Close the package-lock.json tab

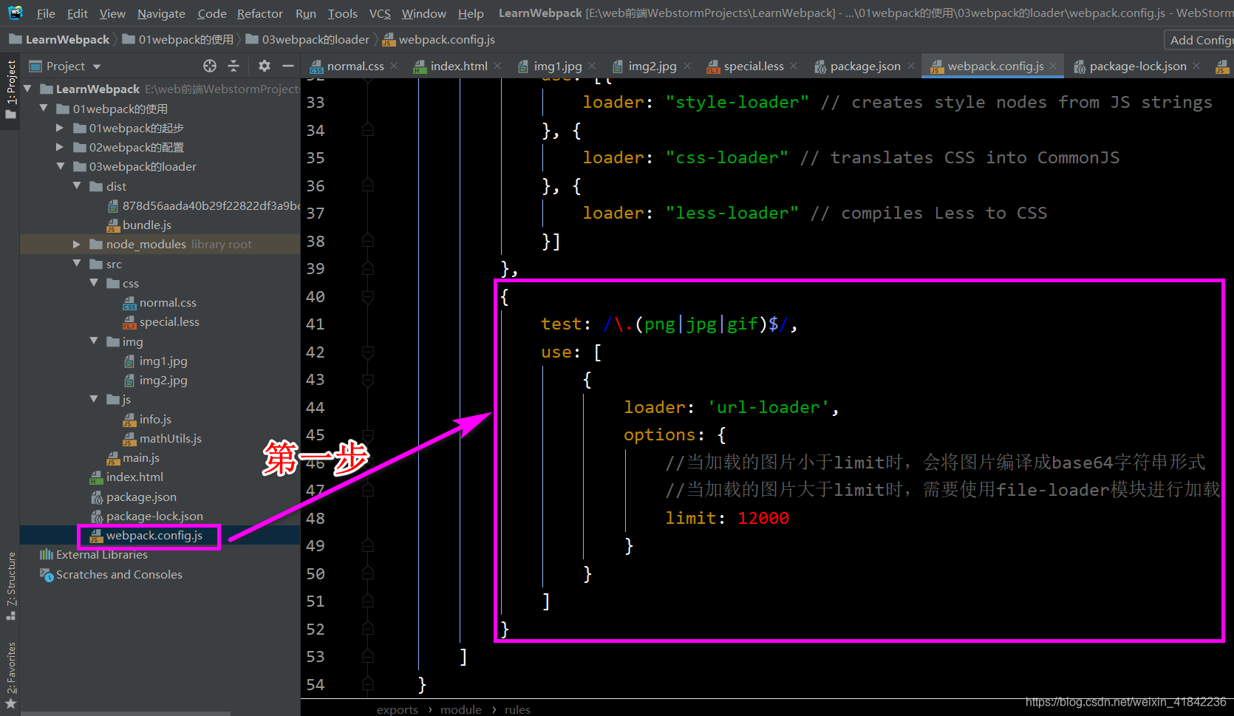tap(1196, 66)
